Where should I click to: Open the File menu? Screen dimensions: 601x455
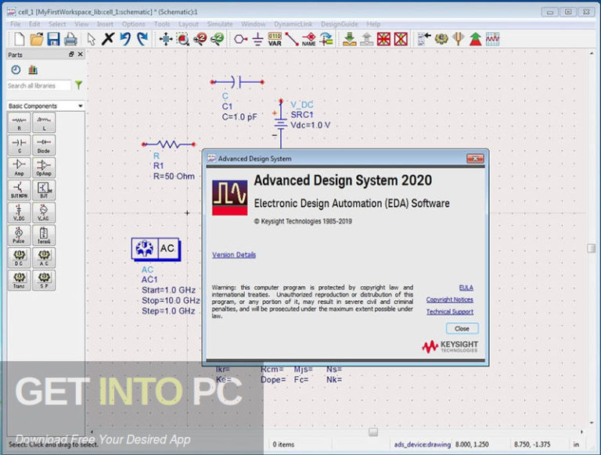coord(16,24)
